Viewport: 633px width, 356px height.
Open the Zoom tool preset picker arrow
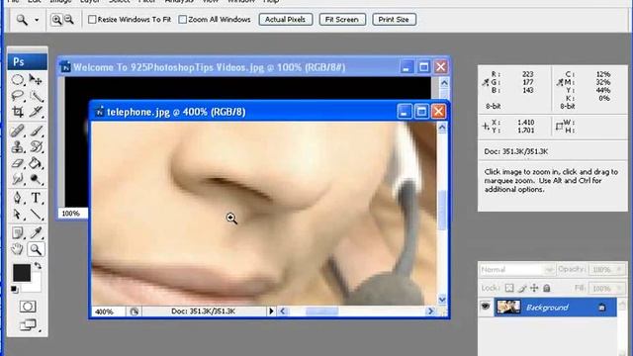click(x=37, y=20)
